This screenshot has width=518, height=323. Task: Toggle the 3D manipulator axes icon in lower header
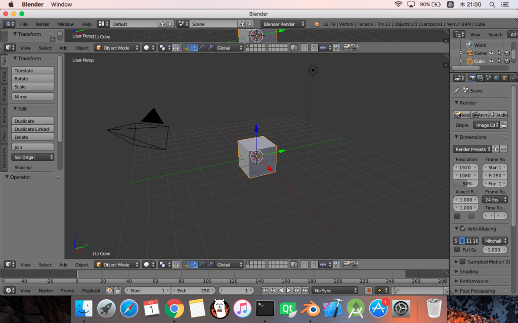tap(186, 264)
